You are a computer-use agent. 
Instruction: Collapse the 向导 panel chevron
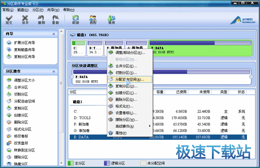(54, 34)
